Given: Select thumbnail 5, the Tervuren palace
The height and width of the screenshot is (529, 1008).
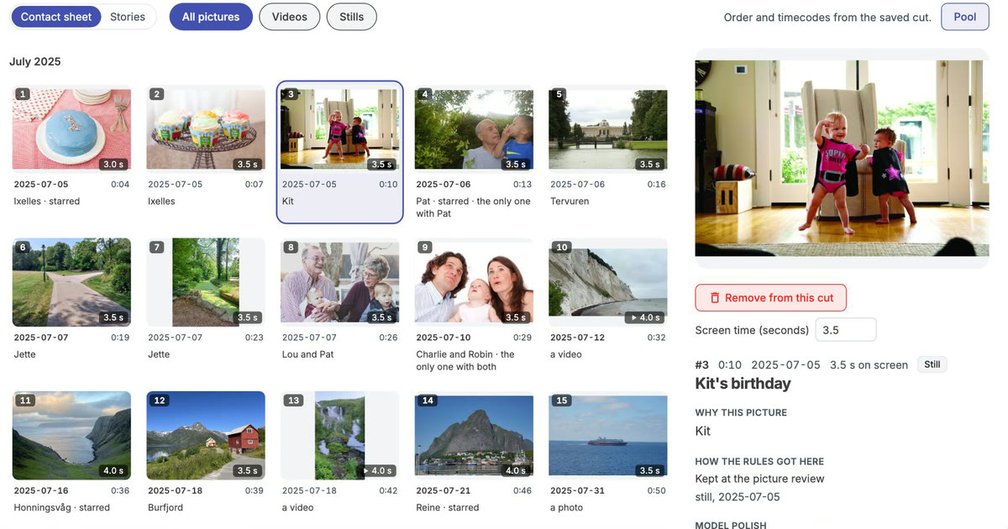Looking at the screenshot, I should click(x=608, y=129).
